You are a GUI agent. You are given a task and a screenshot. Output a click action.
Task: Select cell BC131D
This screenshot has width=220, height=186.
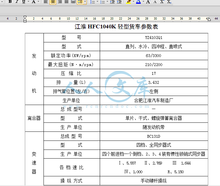pyautogui.click(x=154, y=136)
